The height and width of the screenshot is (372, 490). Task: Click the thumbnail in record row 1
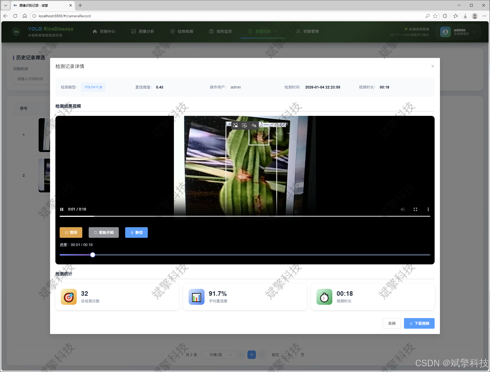click(x=44, y=135)
